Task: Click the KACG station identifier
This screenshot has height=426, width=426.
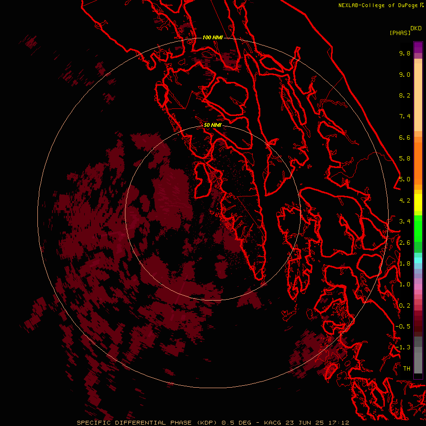Action: [273, 423]
